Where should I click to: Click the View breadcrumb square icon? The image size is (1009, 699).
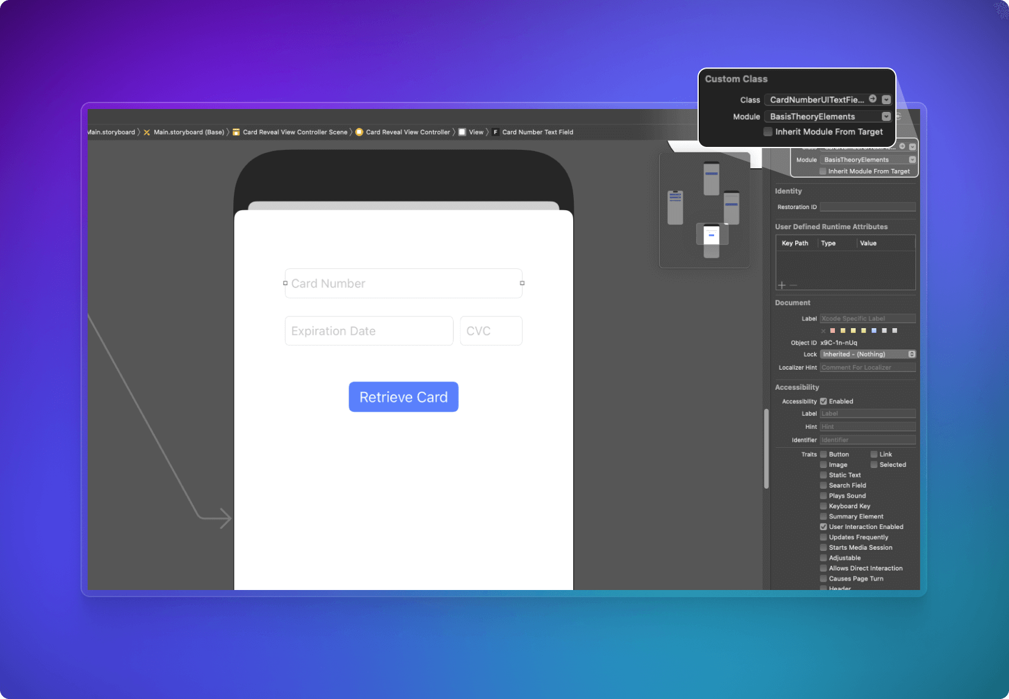462,132
